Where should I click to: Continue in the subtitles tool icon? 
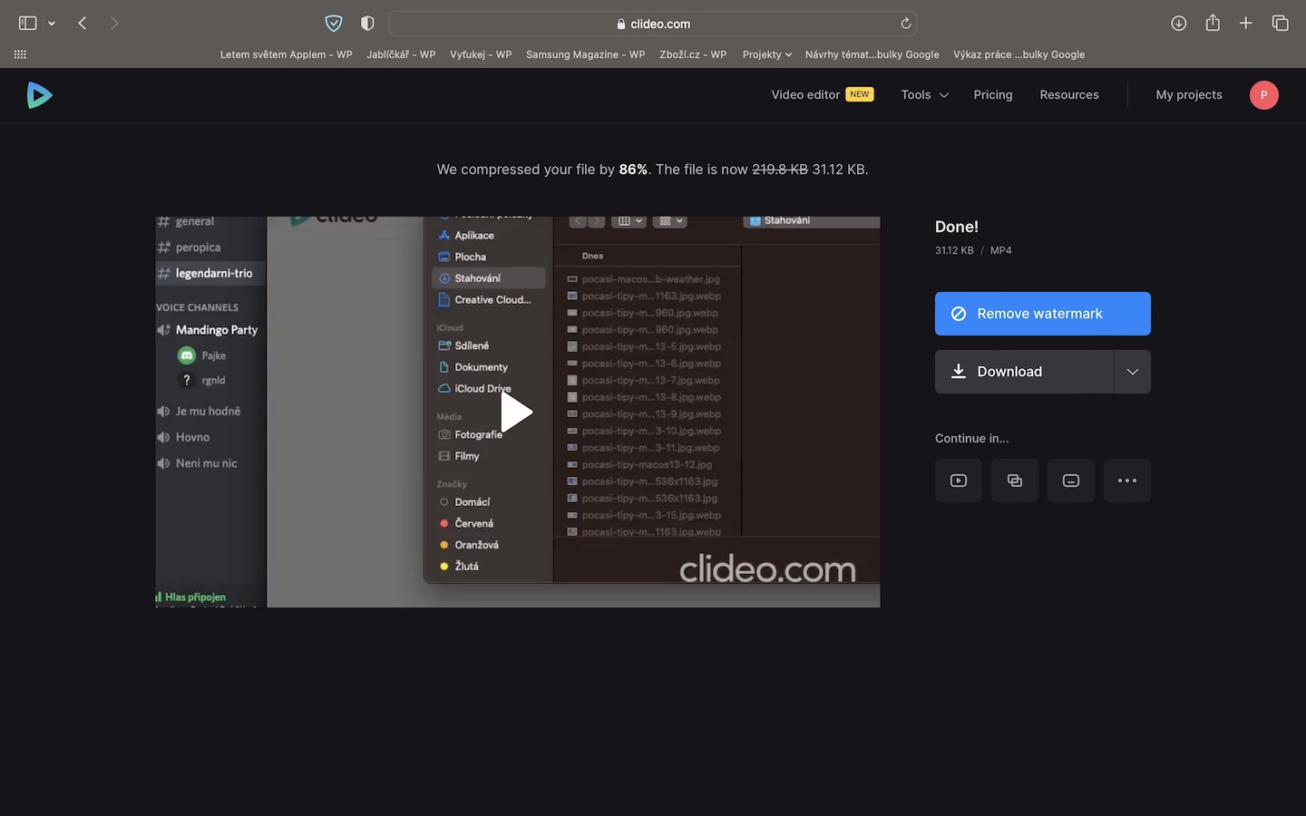point(1071,481)
